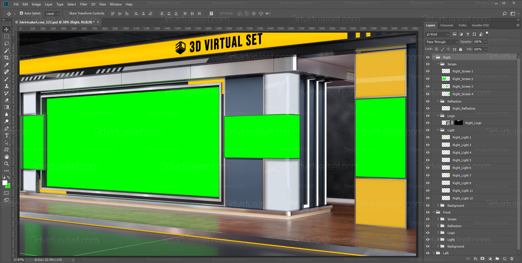
Task: Delete layer with trash icon
Action: click(512, 259)
